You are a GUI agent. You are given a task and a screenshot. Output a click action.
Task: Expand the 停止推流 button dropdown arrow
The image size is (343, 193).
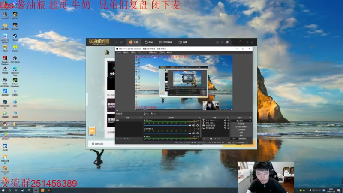(x=250, y=121)
